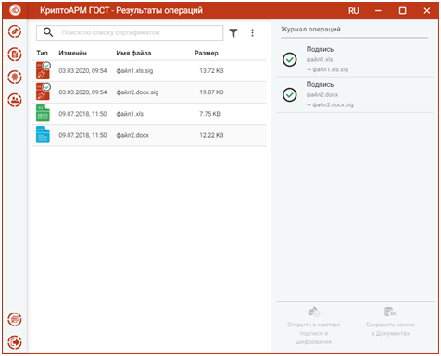This screenshot has width=441, height=356.
Task: Switch language with RU indicator
Action: pyautogui.click(x=354, y=11)
